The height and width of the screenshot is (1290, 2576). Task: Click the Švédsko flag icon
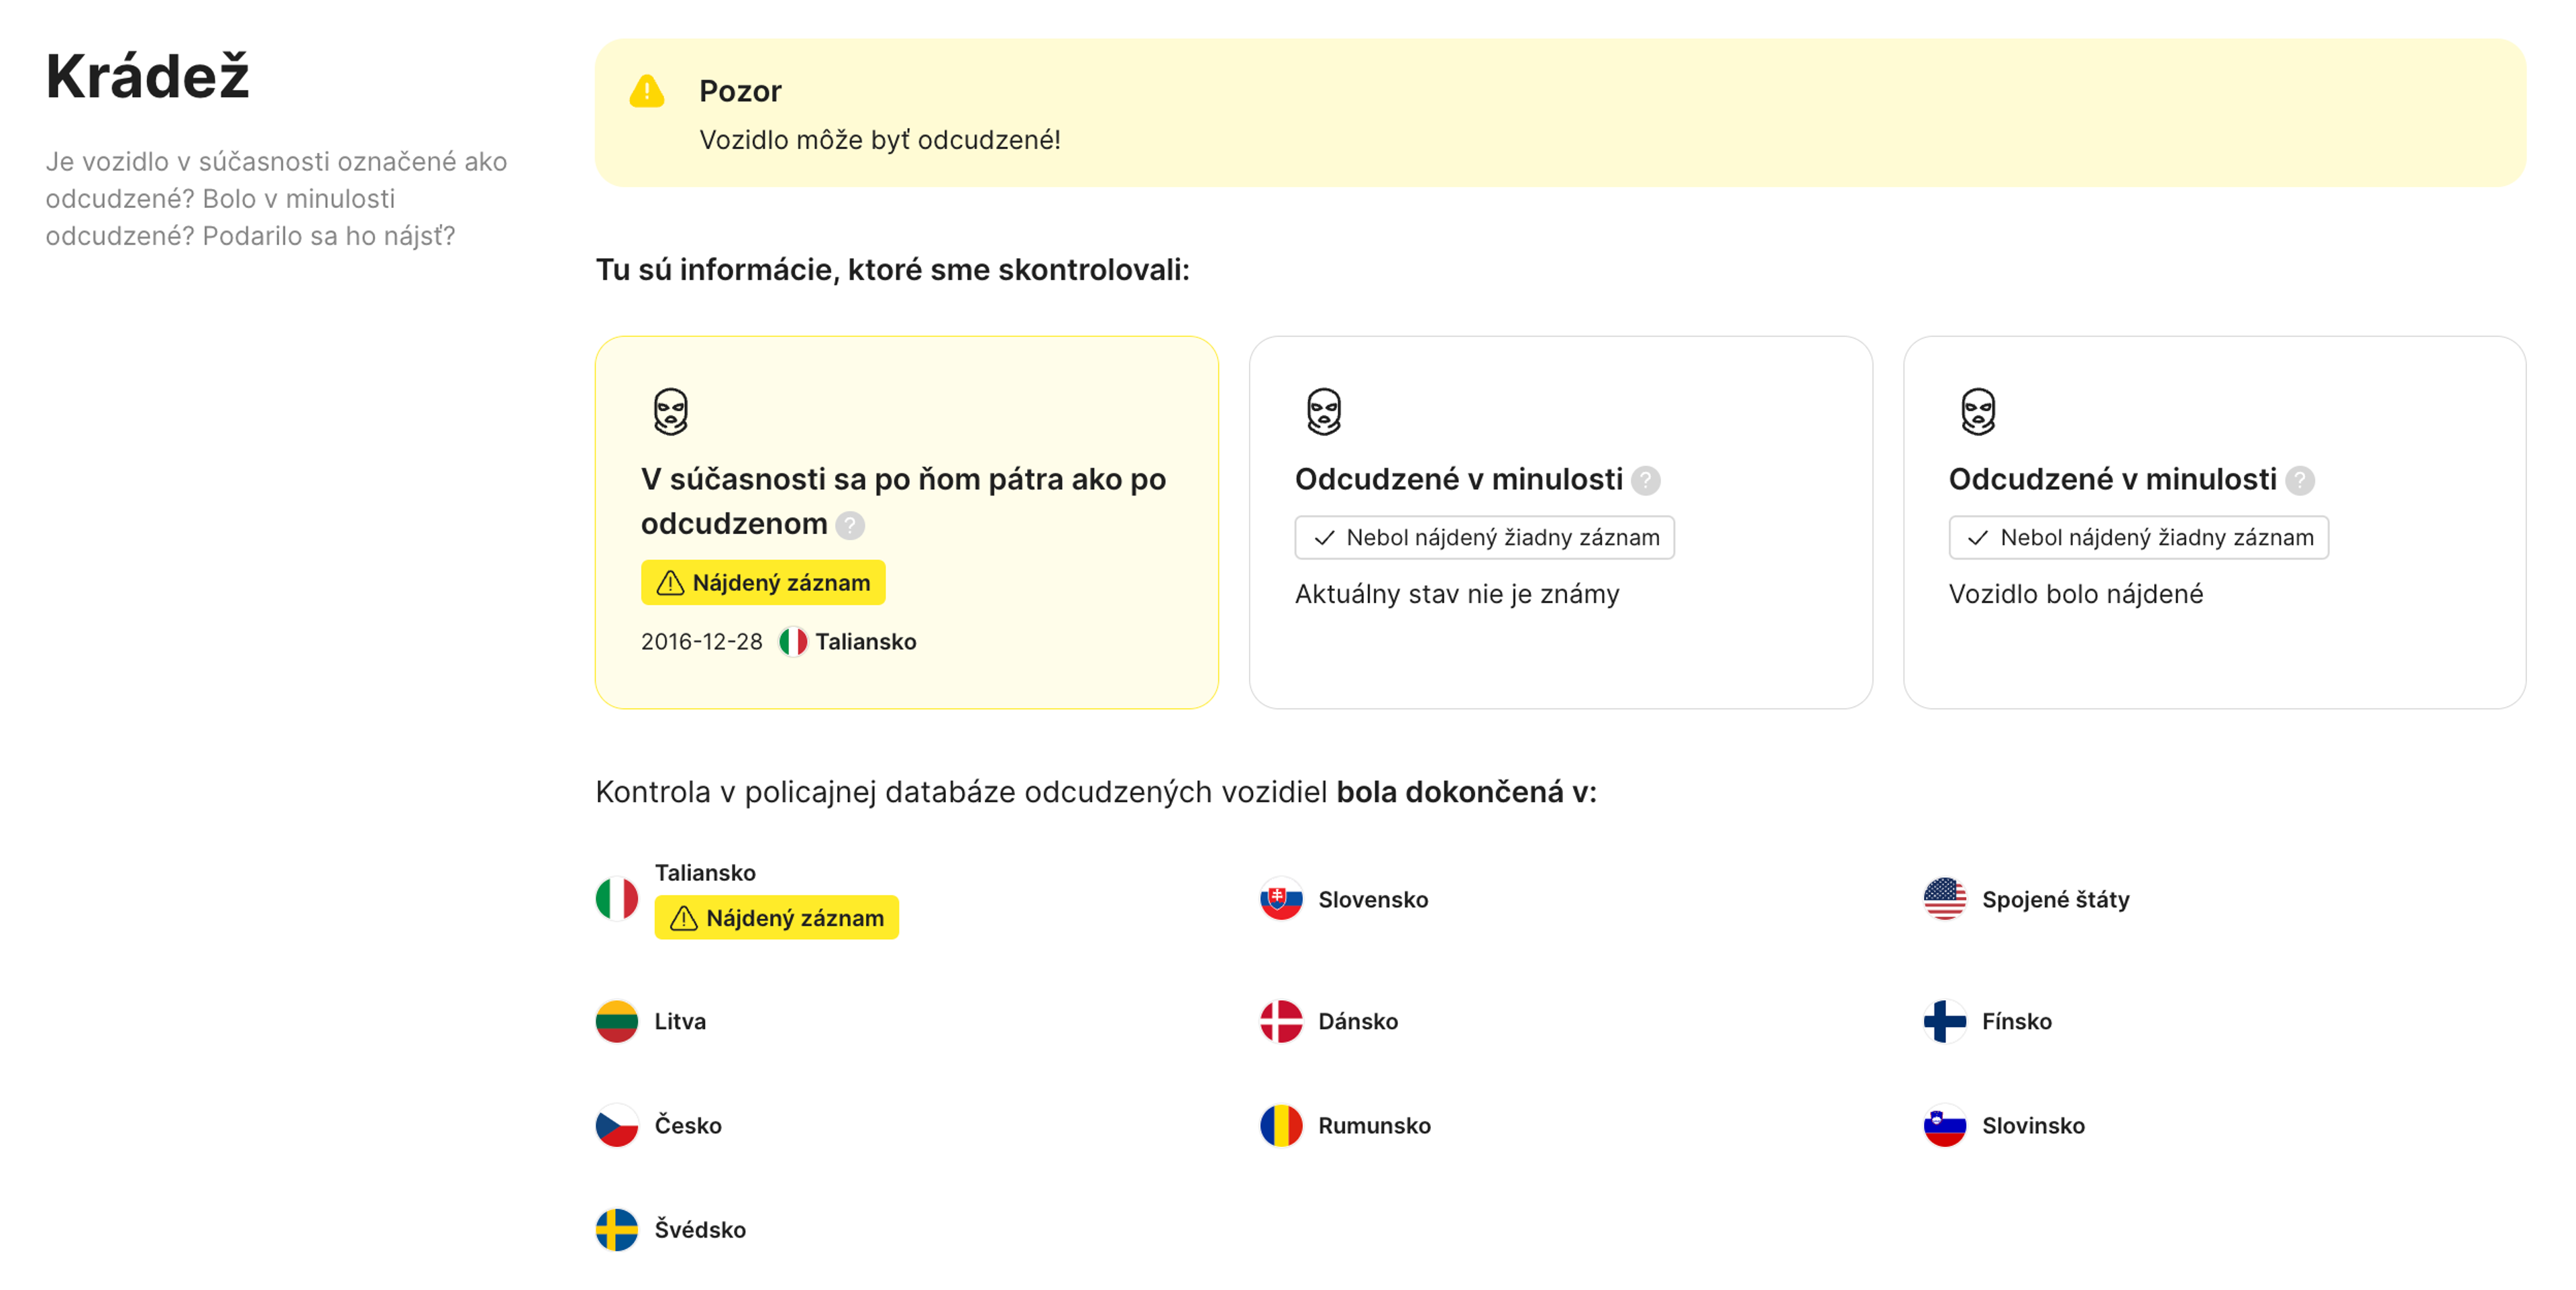click(617, 1229)
